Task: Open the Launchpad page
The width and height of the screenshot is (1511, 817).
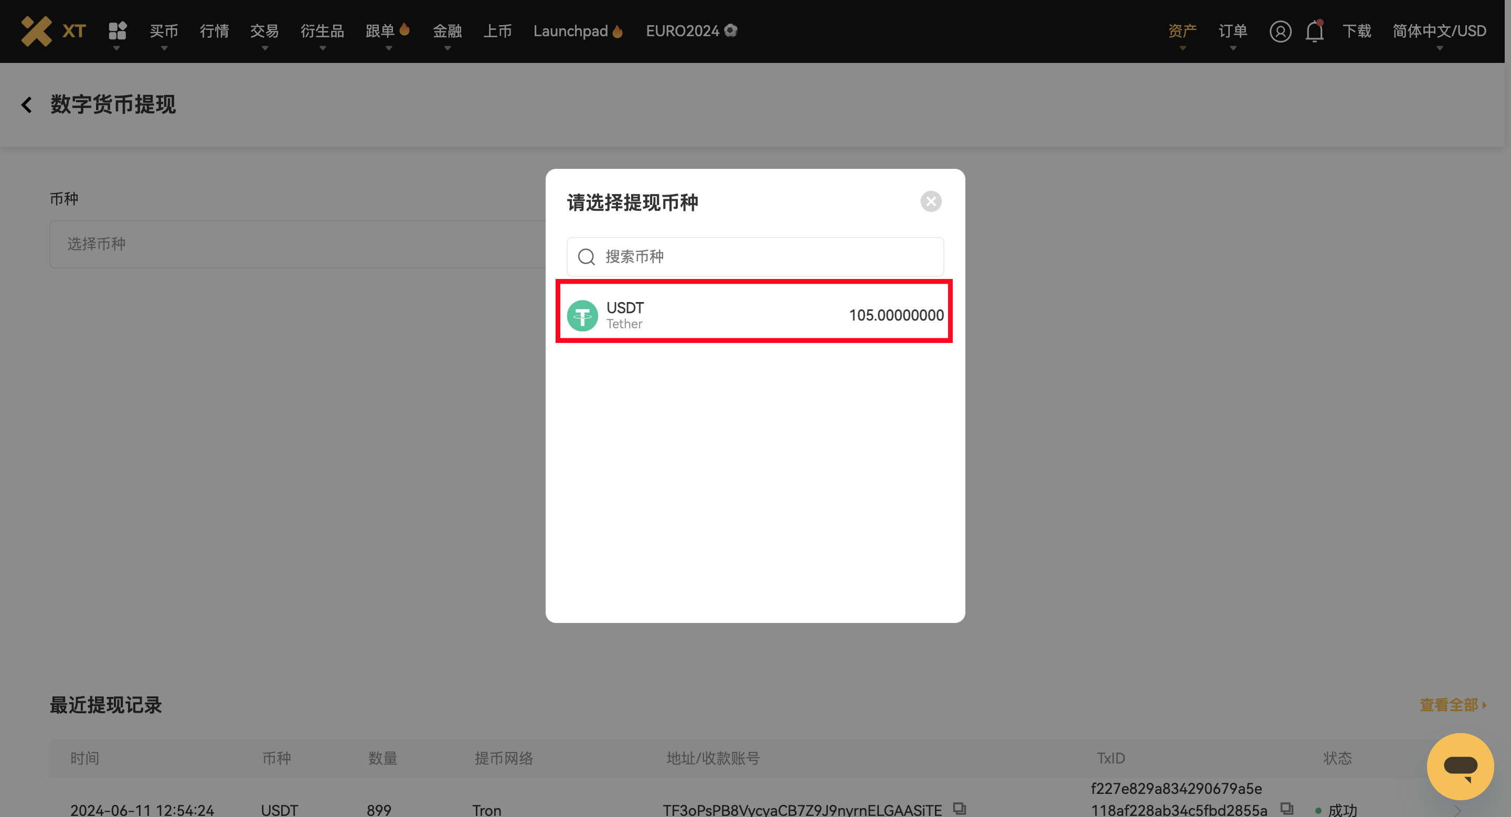Action: click(x=578, y=31)
